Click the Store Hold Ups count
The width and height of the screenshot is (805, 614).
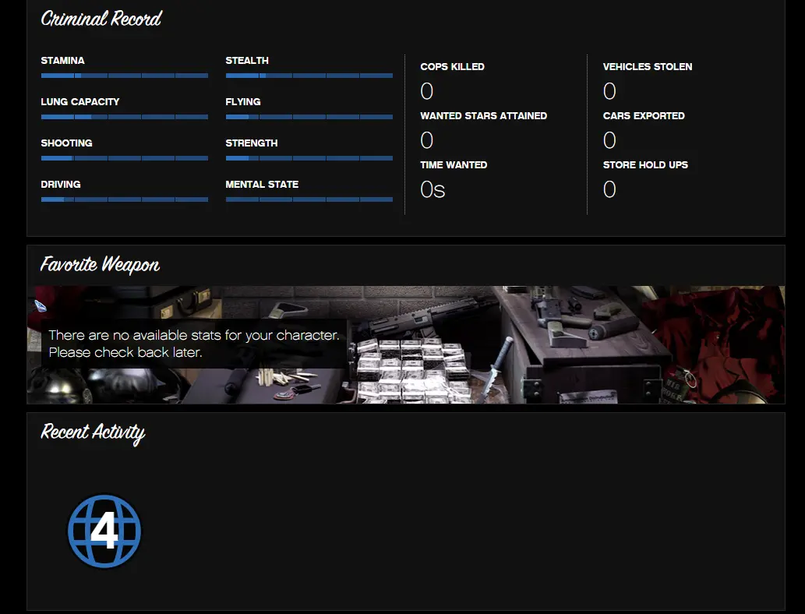[x=609, y=190]
